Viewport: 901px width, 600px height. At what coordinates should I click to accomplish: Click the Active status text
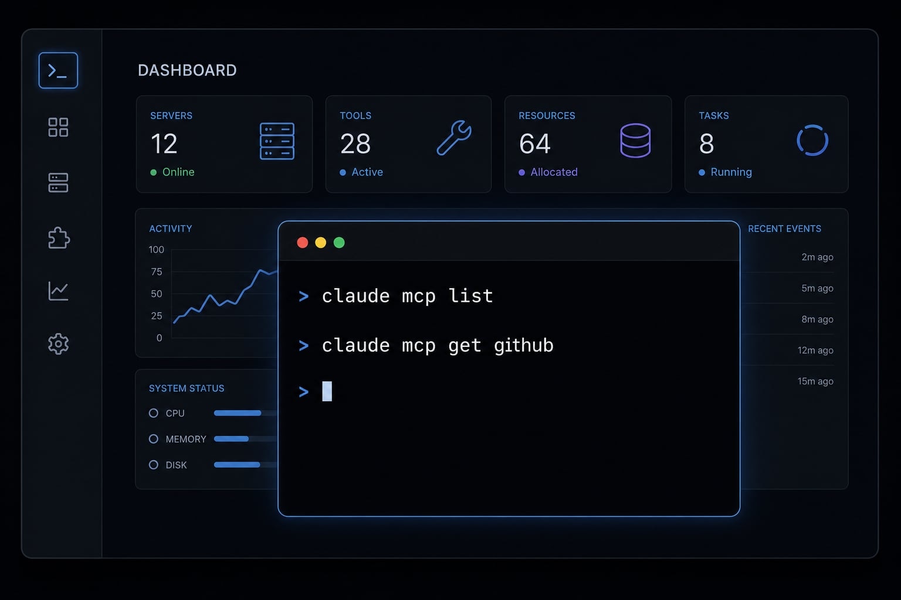pyautogui.click(x=367, y=172)
